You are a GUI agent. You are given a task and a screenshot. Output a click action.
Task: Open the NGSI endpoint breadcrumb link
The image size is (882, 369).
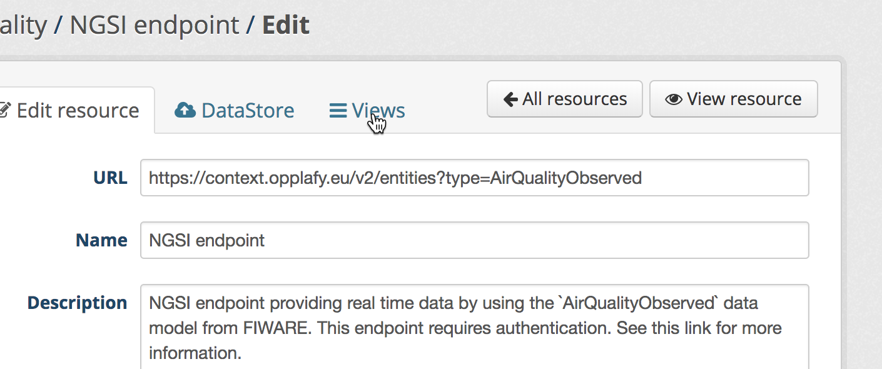[x=154, y=25]
